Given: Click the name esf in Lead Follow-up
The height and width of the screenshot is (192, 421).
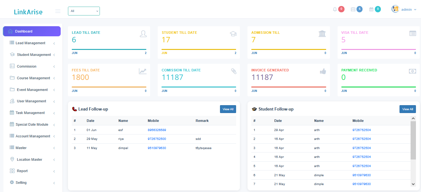Looking at the screenshot, I should click(x=120, y=130).
